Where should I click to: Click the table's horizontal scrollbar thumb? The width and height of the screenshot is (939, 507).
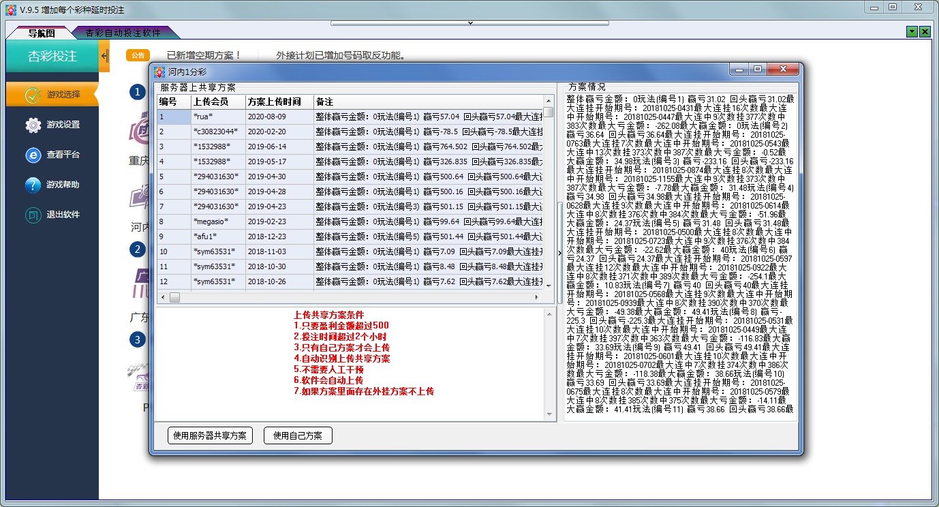click(x=175, y=298)
